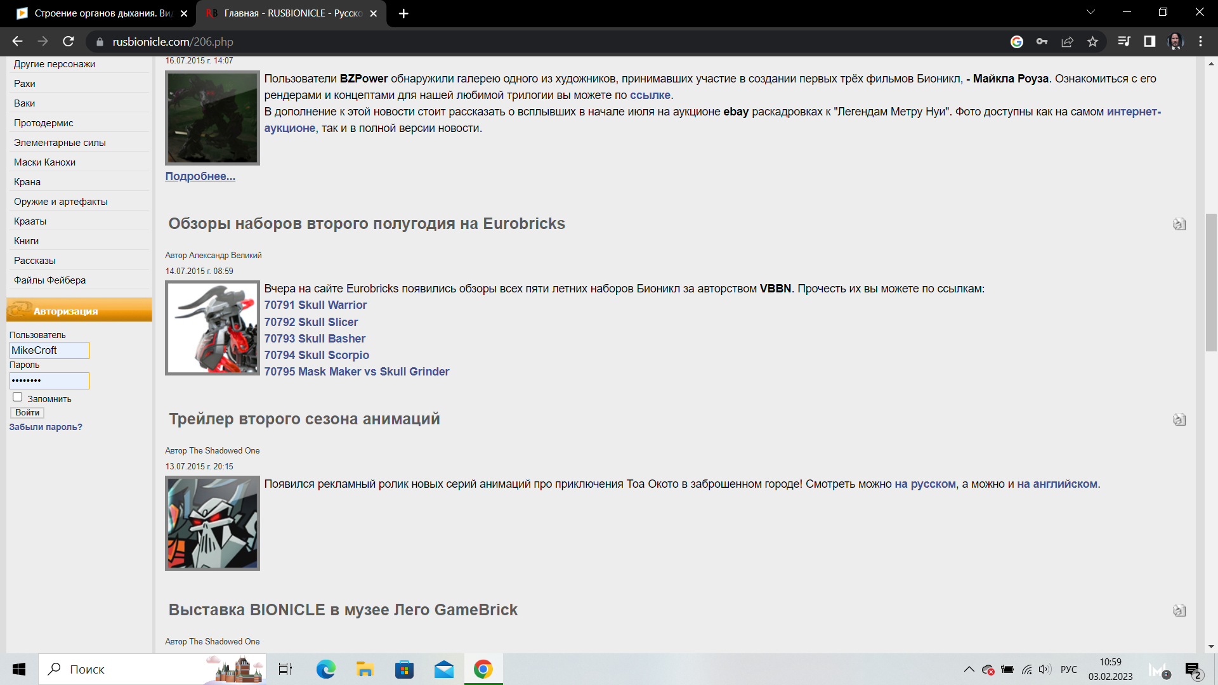Open the Google icon in the address bar

coord(1017,42)
